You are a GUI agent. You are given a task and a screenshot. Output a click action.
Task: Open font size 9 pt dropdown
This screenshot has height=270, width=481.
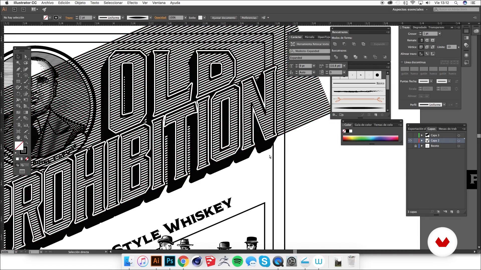314,66
